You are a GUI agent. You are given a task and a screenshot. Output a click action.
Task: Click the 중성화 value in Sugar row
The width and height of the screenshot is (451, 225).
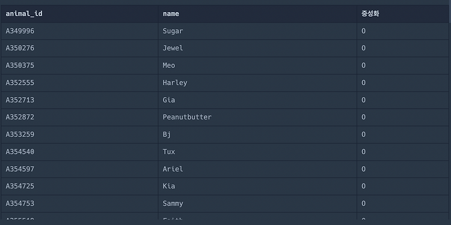point(403,31)
